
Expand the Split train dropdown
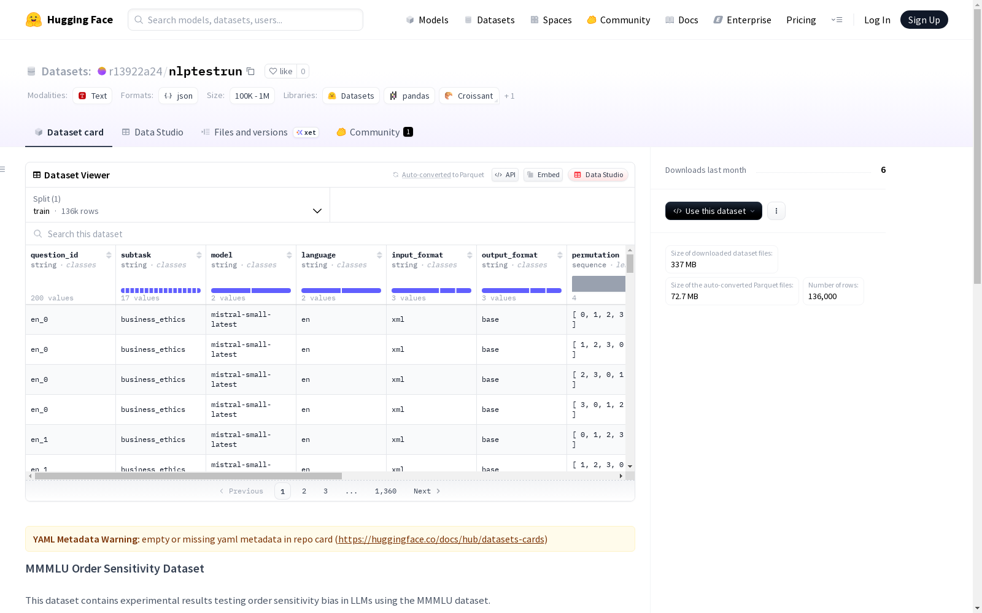click(x=178, y=205)
